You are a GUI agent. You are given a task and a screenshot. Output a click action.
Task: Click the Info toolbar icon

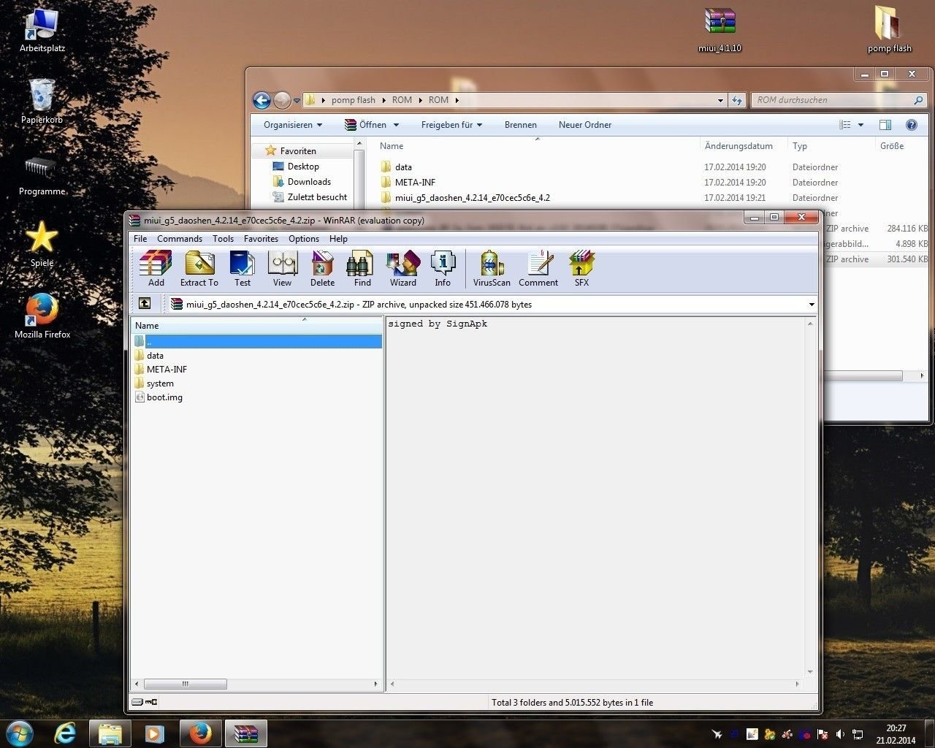point(443,268)
